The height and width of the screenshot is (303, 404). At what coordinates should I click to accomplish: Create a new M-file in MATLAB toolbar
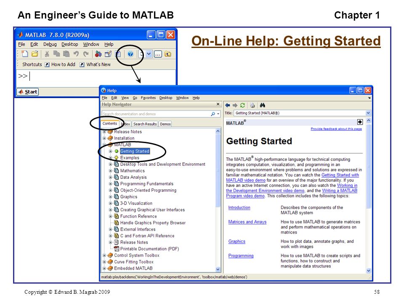[25, 54]
